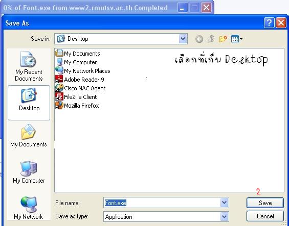
Task: Select FileZilla Client shortcut
Action: pyautogui.click(x=76, y=97)
